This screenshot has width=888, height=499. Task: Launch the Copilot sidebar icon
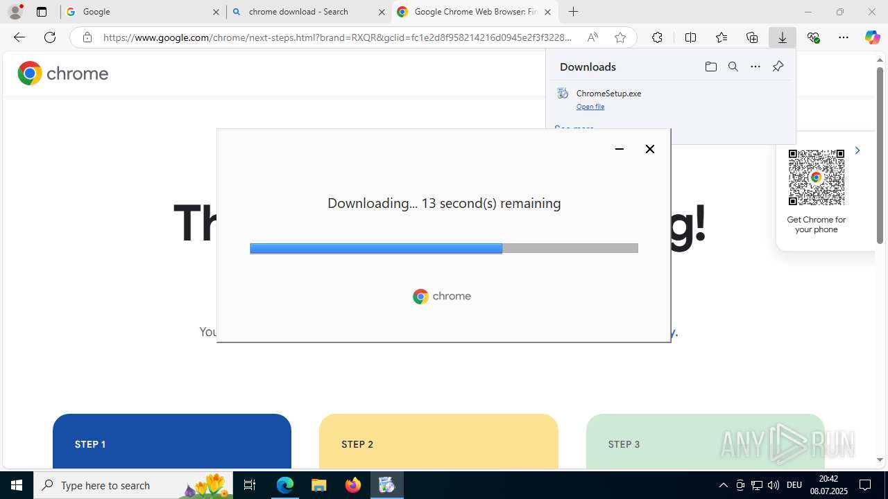(872, 37)
